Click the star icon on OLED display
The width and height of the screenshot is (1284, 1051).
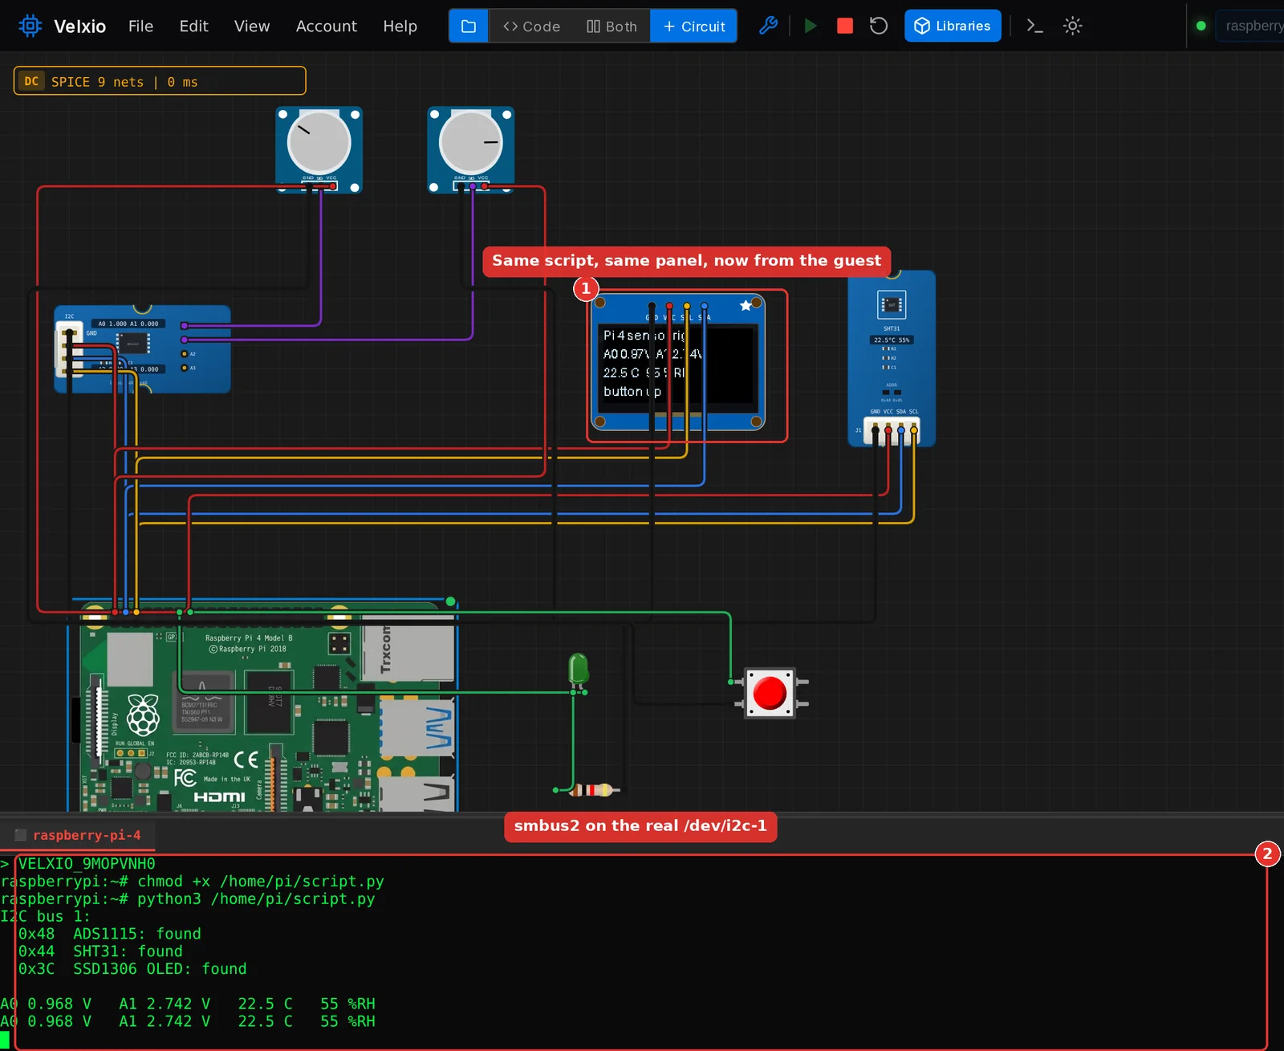pos(746,305)
